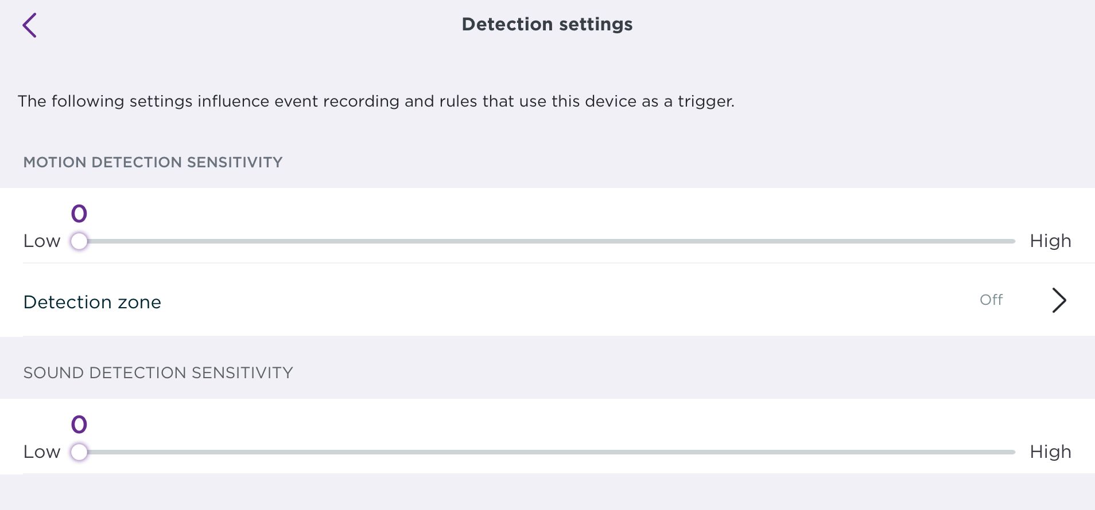Select the SOUND DETECTION SENSITIVITY header
This screenshot has height=510, width=1095.
(x=158, y=372)
